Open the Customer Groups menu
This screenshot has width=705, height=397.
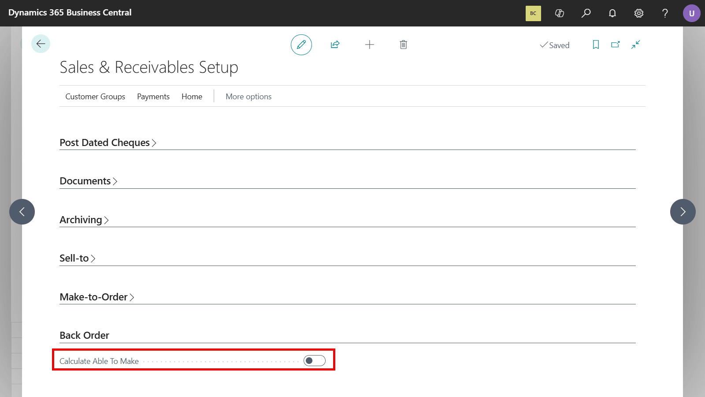click(x=95, y=97)
